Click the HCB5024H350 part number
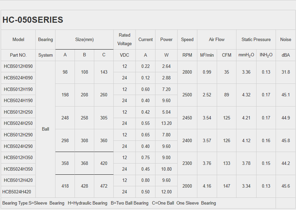296x210 pixels. 18,169
